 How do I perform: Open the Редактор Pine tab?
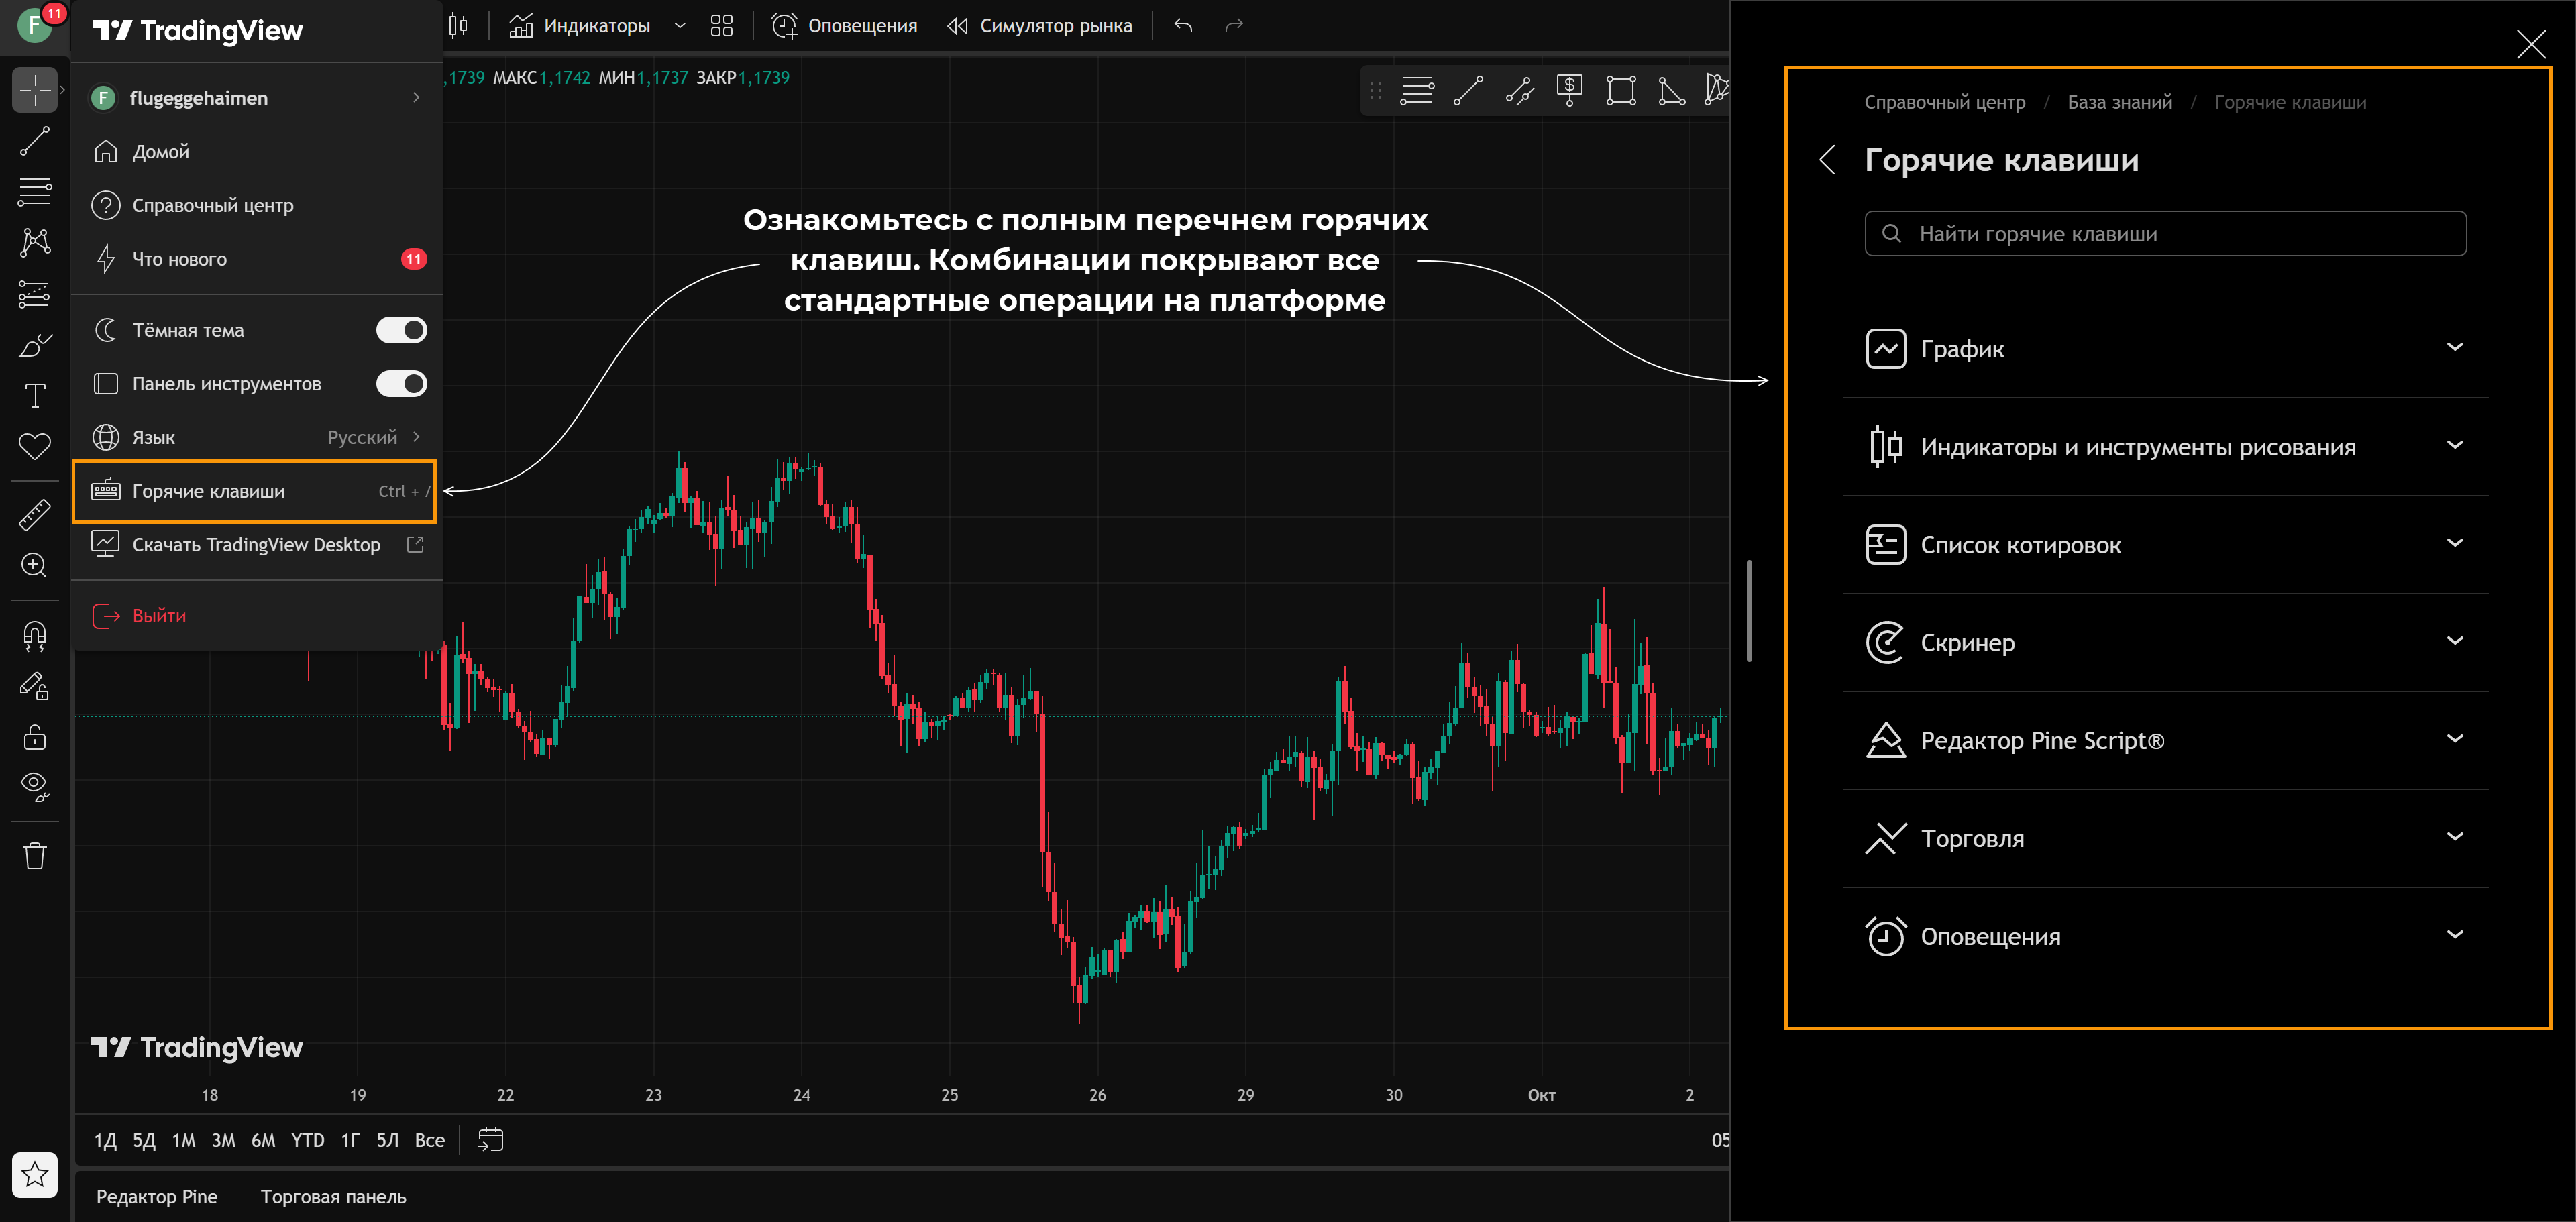pos(156,1197)
